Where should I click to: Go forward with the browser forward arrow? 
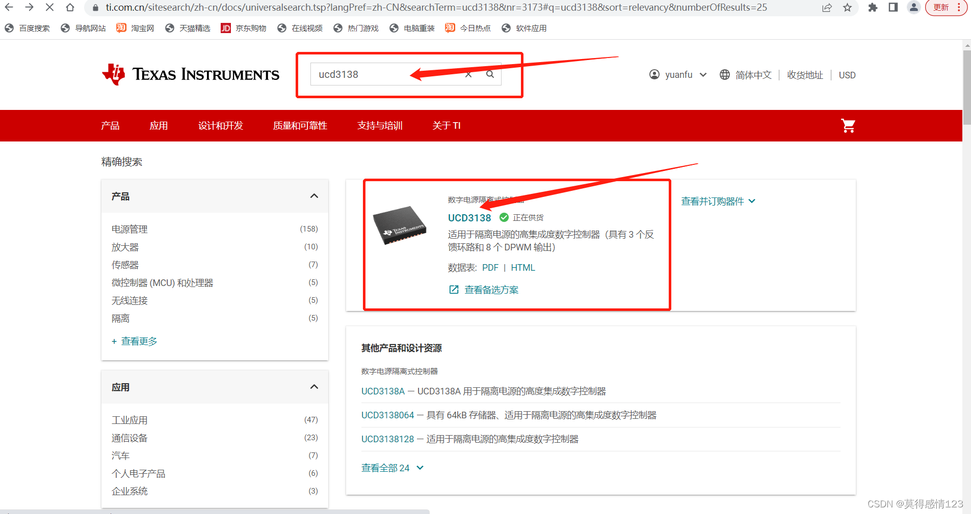29,7
